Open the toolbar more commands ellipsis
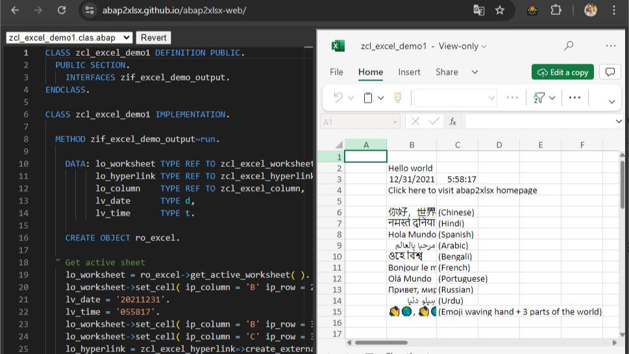The height and width of the screenshot is (354, 629). click(574, 97)
